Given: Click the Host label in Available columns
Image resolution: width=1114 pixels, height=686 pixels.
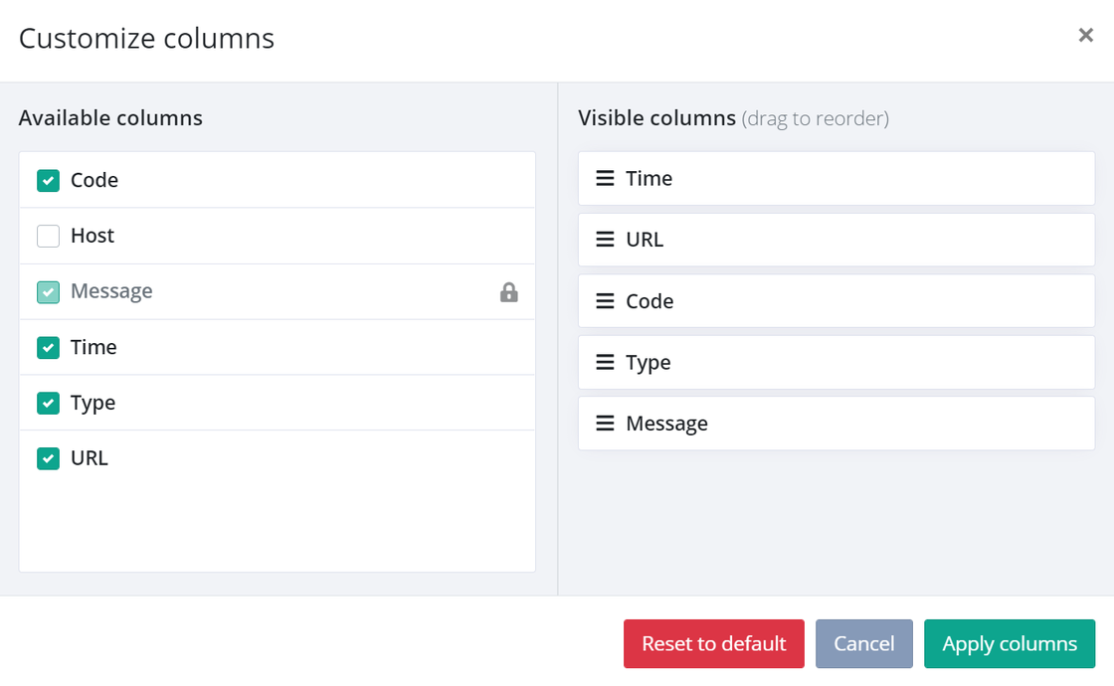Looking at the screenshot, I should (x=93, y=236).
